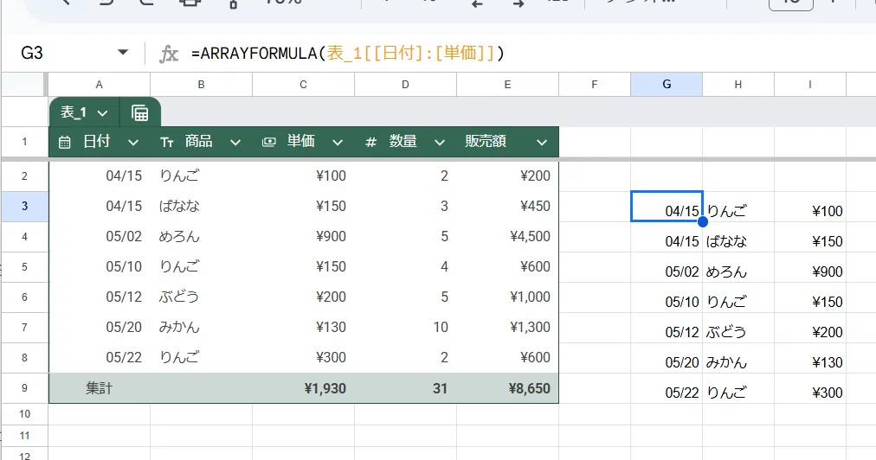This screenshot has width=876, height=460.
Task: Select column H header
Action: (x=738, y=84)
